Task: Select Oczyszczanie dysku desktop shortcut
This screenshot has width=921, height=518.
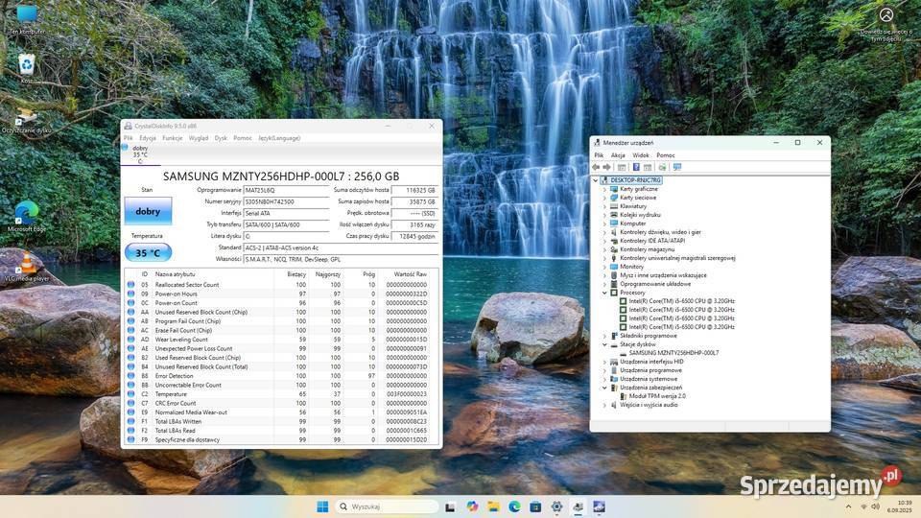Action: pos(27,121)
